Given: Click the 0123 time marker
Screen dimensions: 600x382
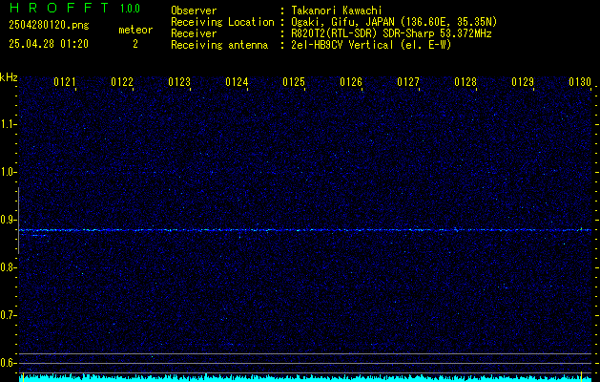Looking at the screenshot, I should 179,81.
